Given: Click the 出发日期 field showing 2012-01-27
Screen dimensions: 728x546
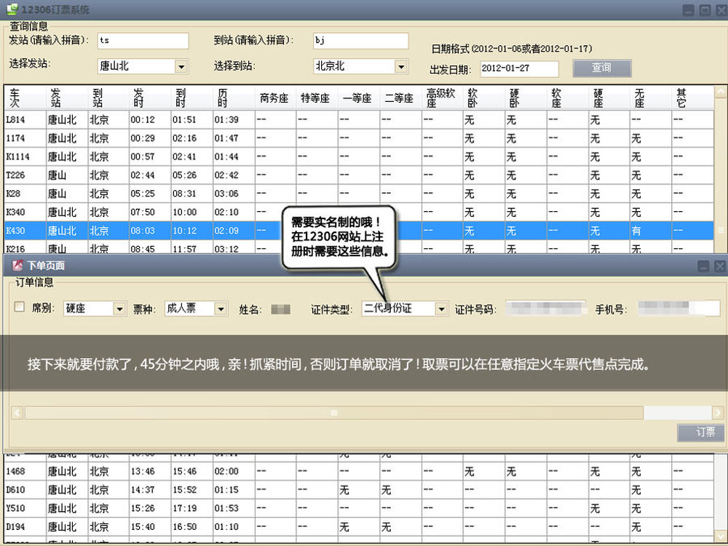Looking at the screenshot, I should click(519, 68).
